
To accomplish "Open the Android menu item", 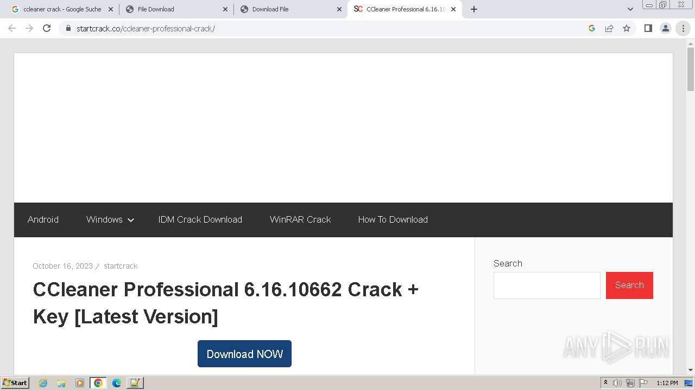I will (x=43, y=219).
